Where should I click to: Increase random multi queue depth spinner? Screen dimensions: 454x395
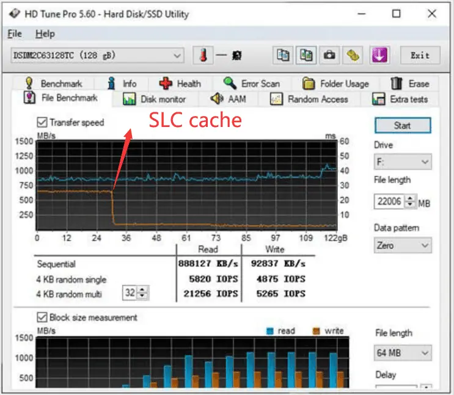142,289
